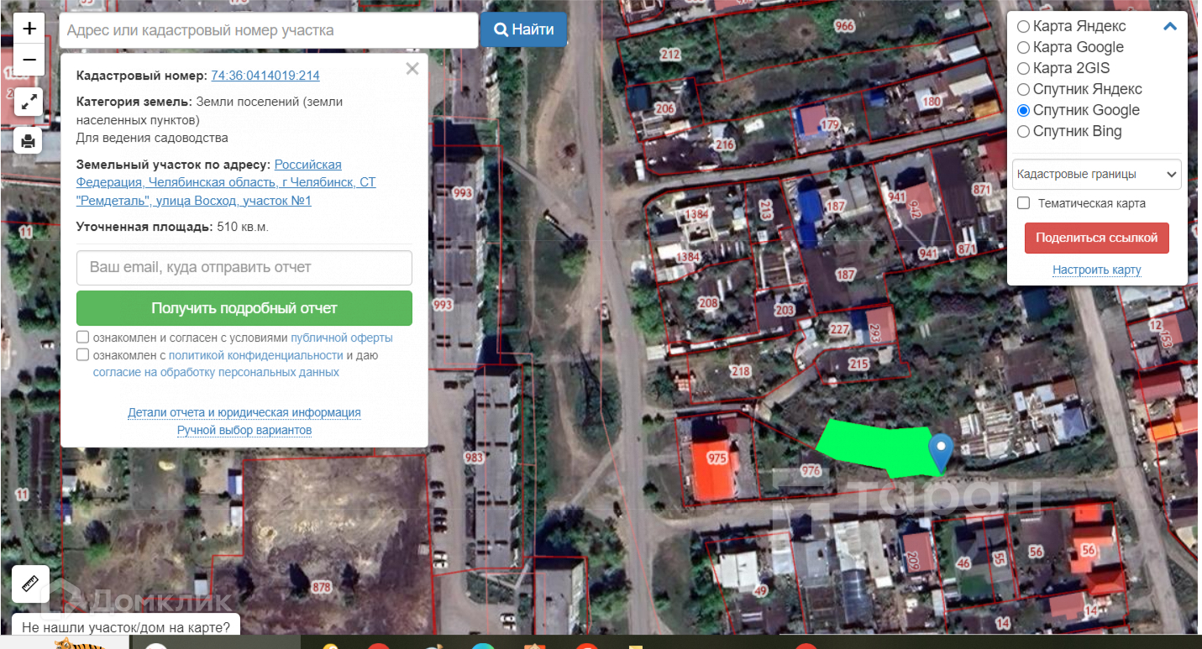Click Получить подробный отчет button
1202x649 pixels.
[x=244, y=308]
